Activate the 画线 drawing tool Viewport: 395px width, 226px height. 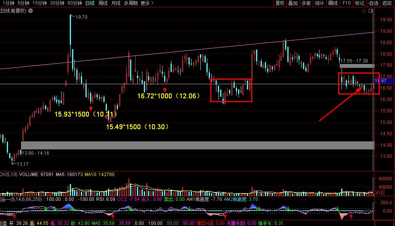[333, 3]
